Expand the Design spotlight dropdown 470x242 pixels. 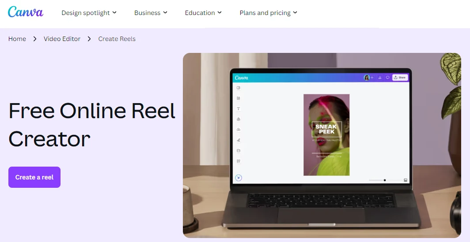pyautogui.click(x=89, y=13)
